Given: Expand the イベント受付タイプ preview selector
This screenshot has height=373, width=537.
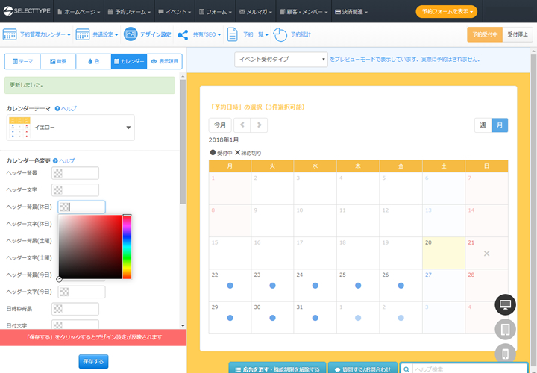Looking at the screenshot, I should (280, 59).
